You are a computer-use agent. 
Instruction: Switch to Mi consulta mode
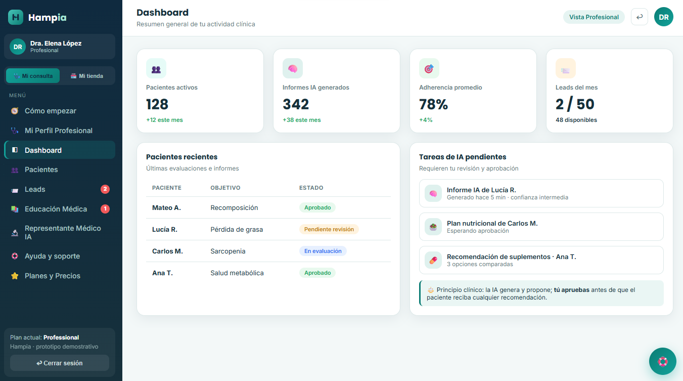[33, 76]
